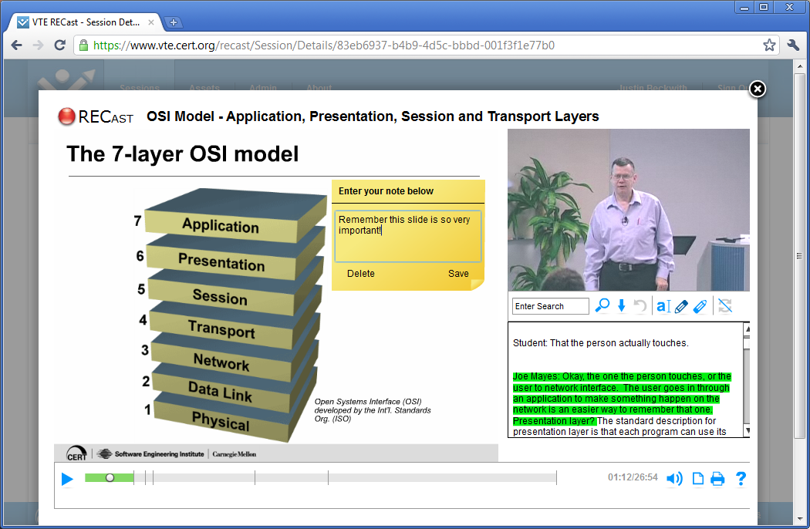Click the 'Application' layer on slide

tap(221, 226)
